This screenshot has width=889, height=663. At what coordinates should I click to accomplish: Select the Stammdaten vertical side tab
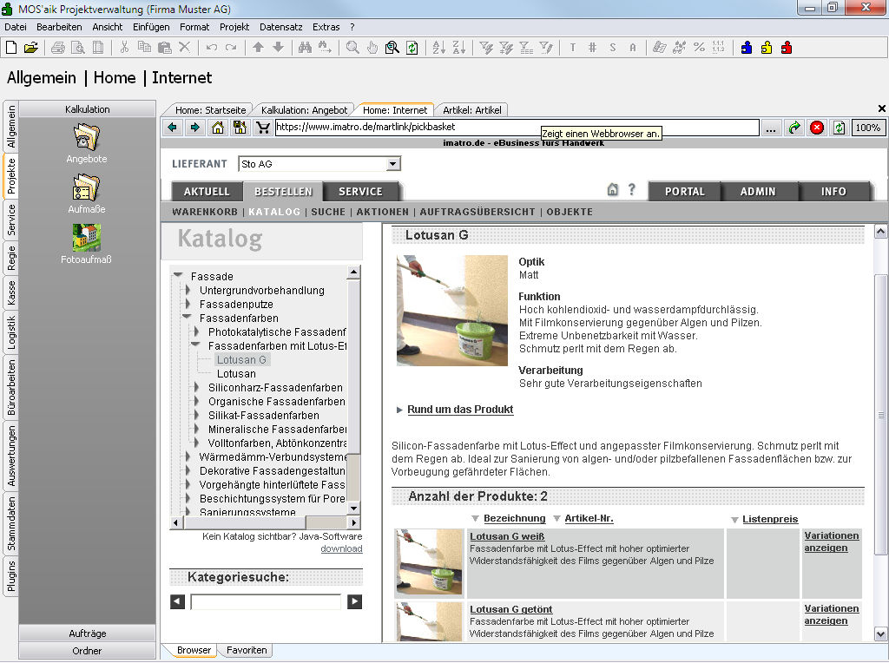click(10, 523)
